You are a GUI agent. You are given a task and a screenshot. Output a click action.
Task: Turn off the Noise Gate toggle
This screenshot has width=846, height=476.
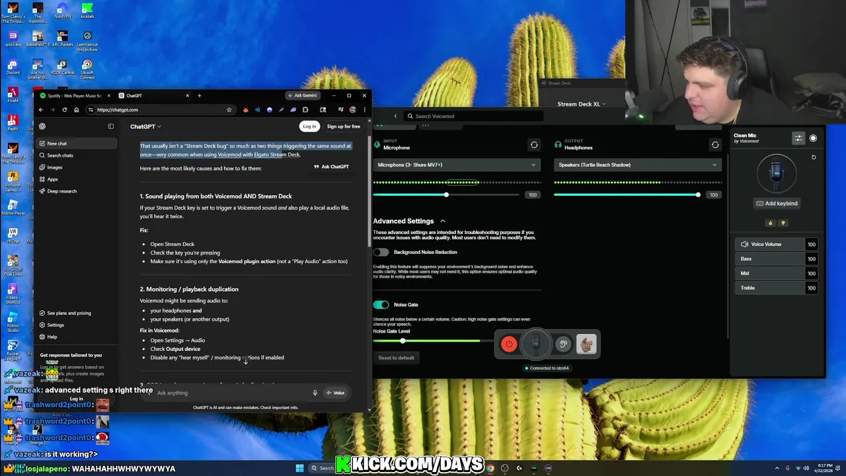381,305
